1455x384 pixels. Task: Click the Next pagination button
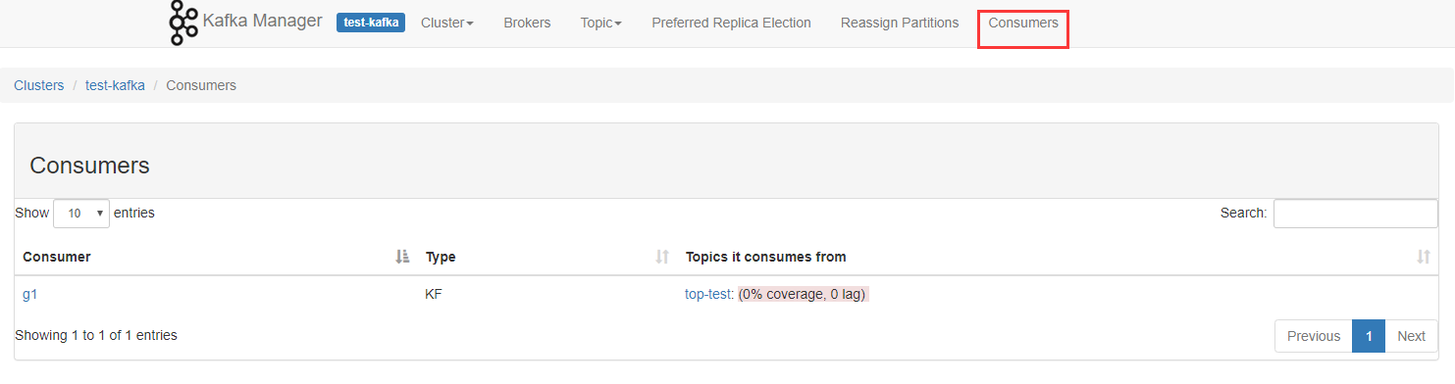point(1411,336)
